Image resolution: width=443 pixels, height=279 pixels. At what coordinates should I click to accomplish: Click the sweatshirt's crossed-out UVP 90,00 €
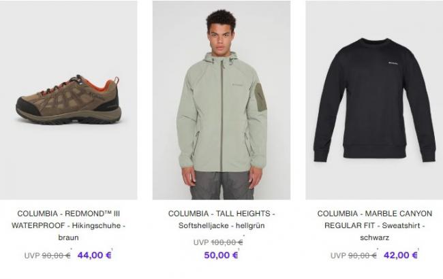362,256
